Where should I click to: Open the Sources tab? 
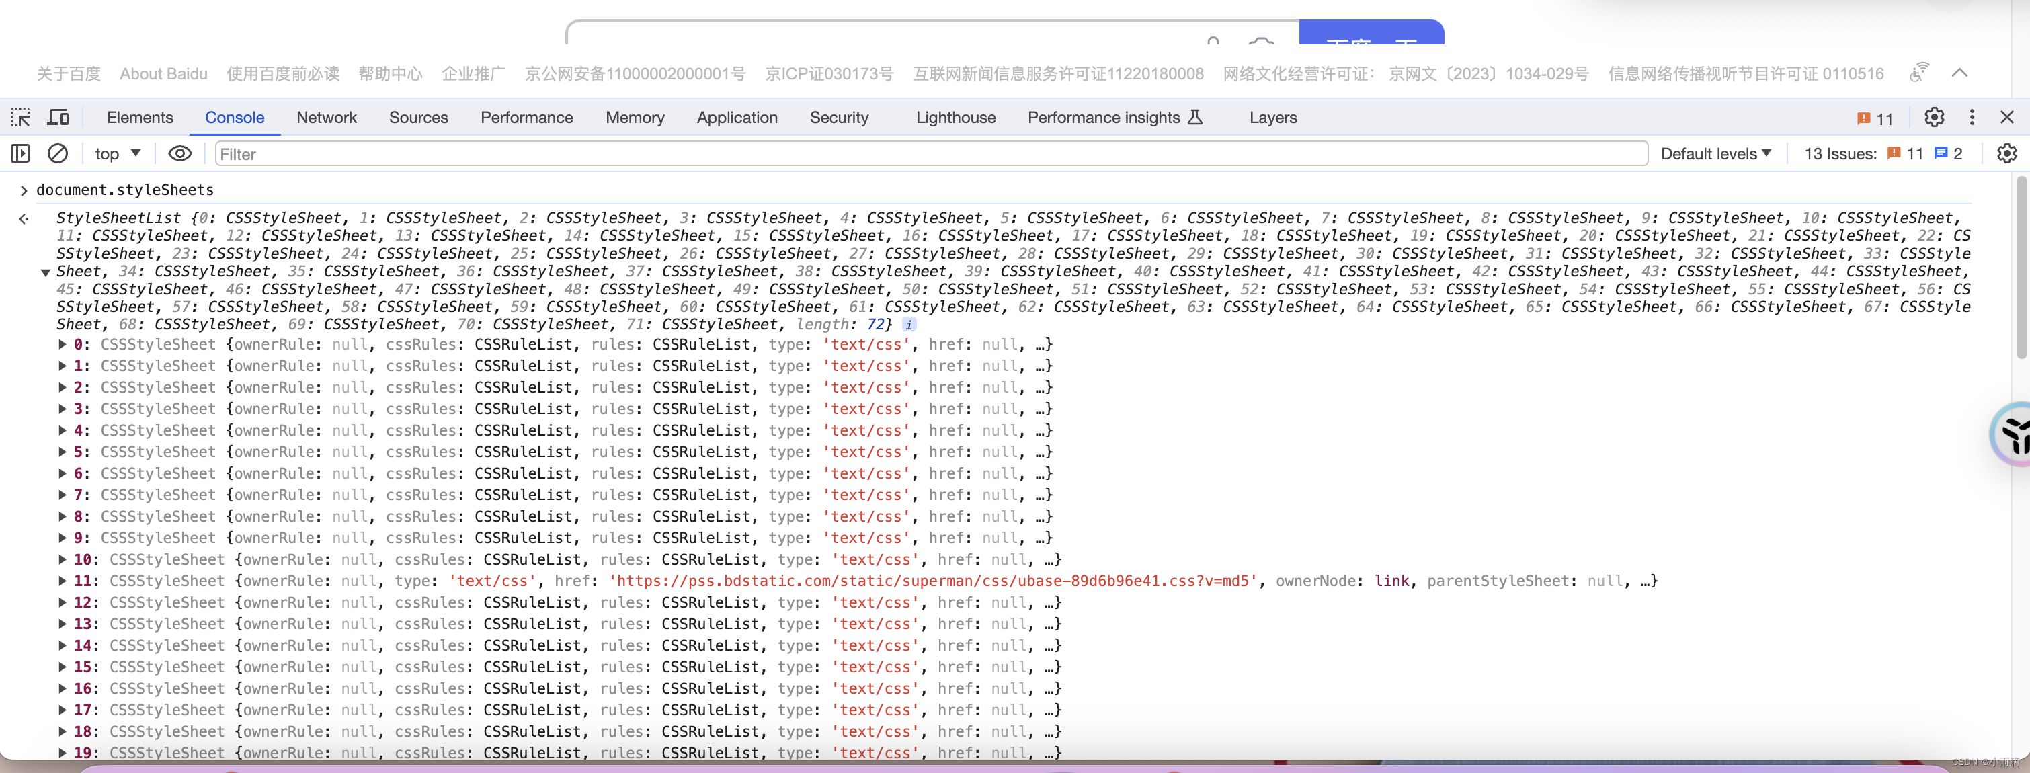(x=419, y=118)
